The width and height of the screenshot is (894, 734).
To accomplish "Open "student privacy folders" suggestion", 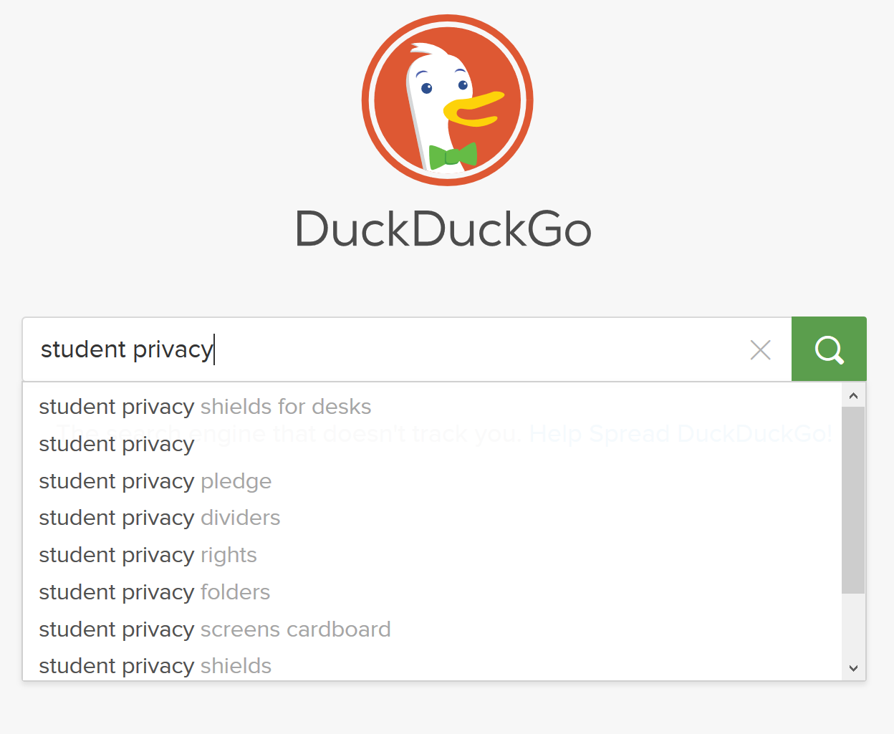I will 155,592.
